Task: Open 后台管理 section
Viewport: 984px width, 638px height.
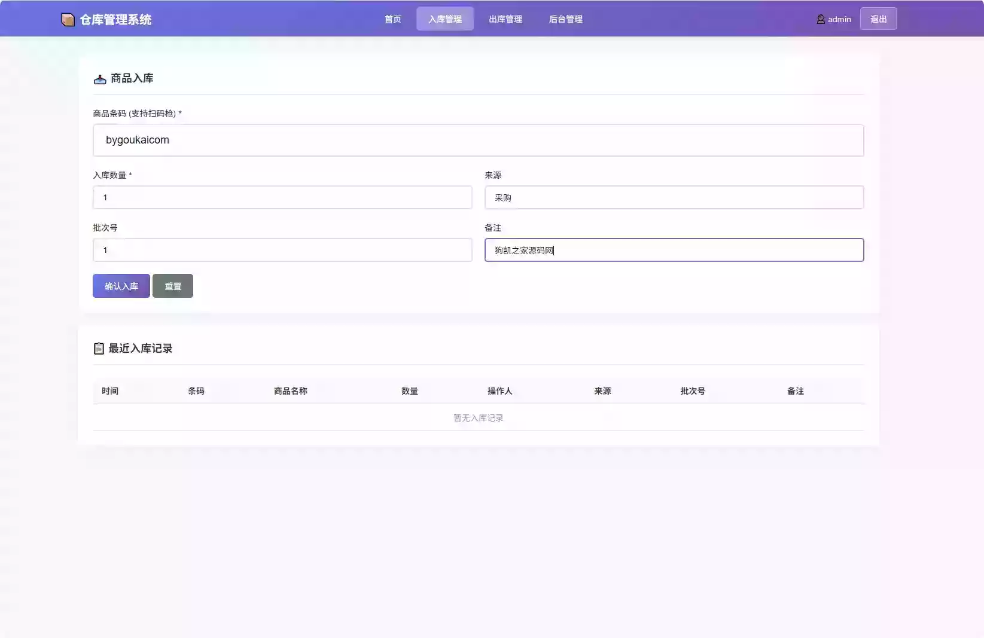Action: click(566, 19)
